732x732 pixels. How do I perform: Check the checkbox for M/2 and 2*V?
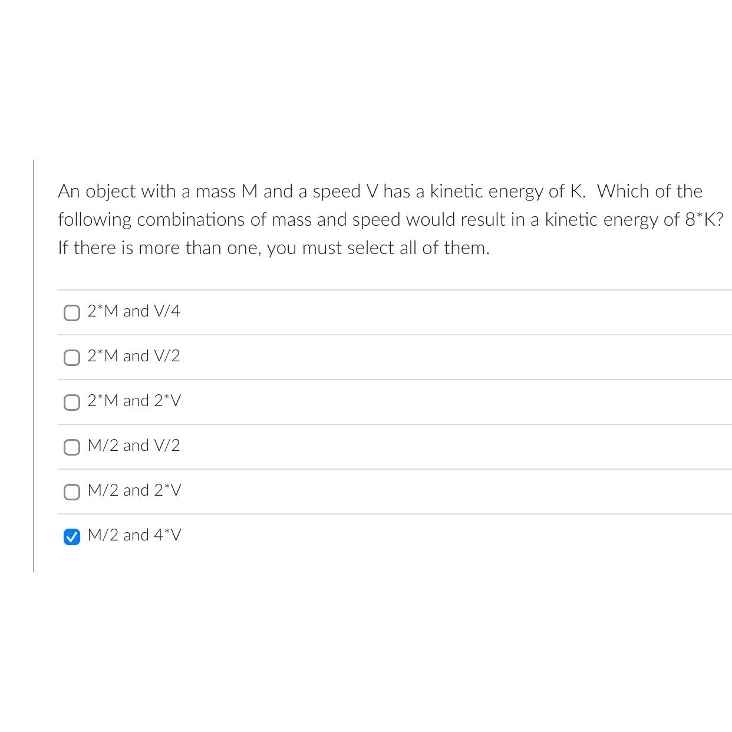[72, 492]
